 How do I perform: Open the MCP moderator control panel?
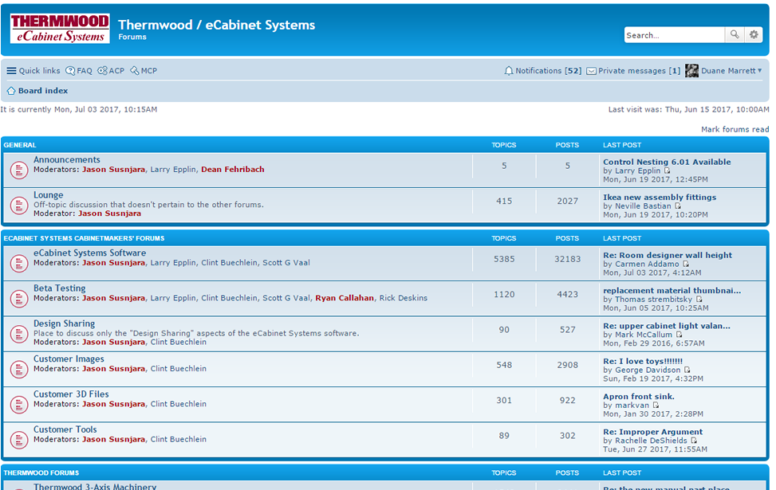coord(144,71)
